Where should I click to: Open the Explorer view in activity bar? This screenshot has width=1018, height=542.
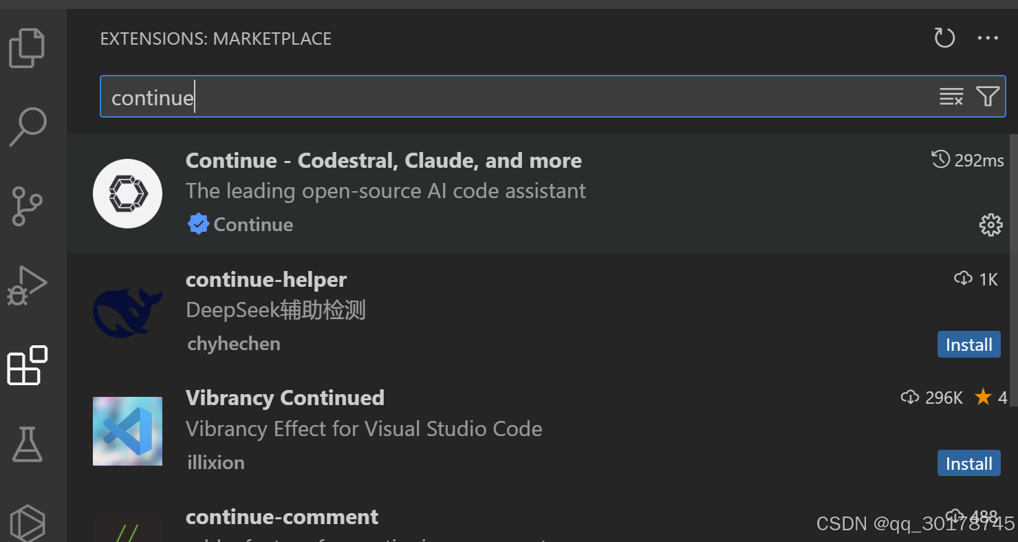click(x=27, y=48)
